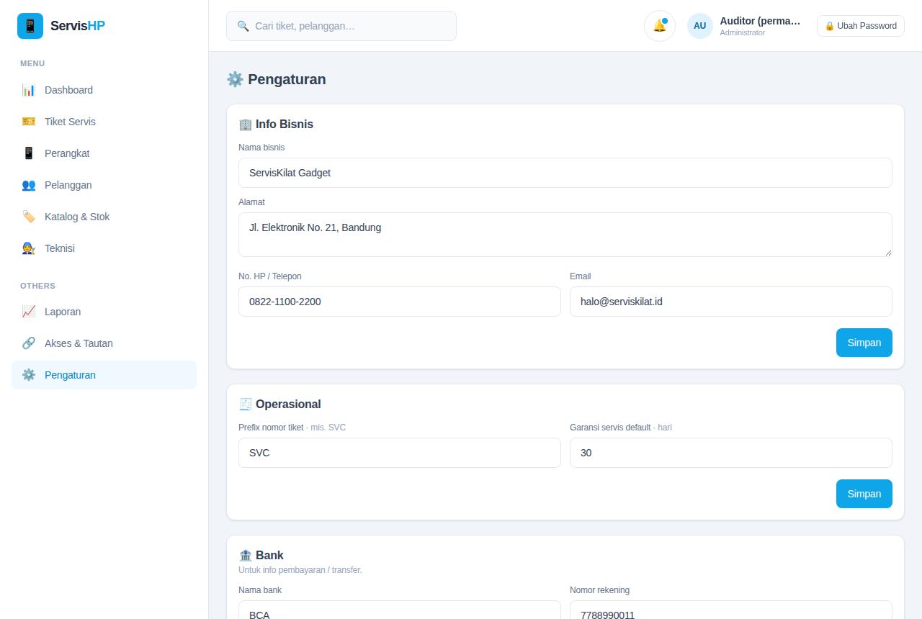This screenshot has height=619, width=922.
Task: Open notifications bell
Action: (660, 26)
